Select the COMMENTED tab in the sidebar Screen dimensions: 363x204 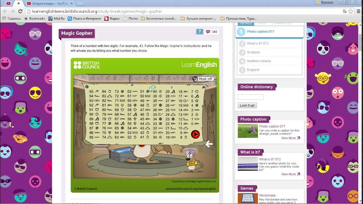(281, 24)
